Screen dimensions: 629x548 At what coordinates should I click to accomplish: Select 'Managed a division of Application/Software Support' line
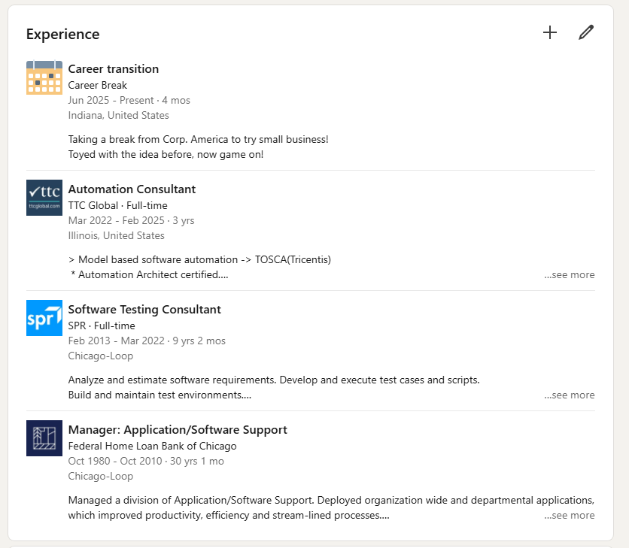pyautogui.click(x=331, y=501)
